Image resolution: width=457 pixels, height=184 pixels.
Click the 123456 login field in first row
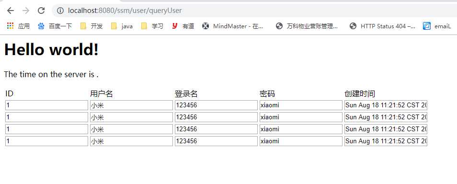coord(216,105)
